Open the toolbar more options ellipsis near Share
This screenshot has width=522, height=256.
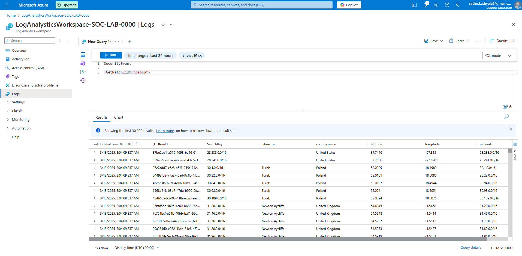pyautogui.click(x=478, y=41)
